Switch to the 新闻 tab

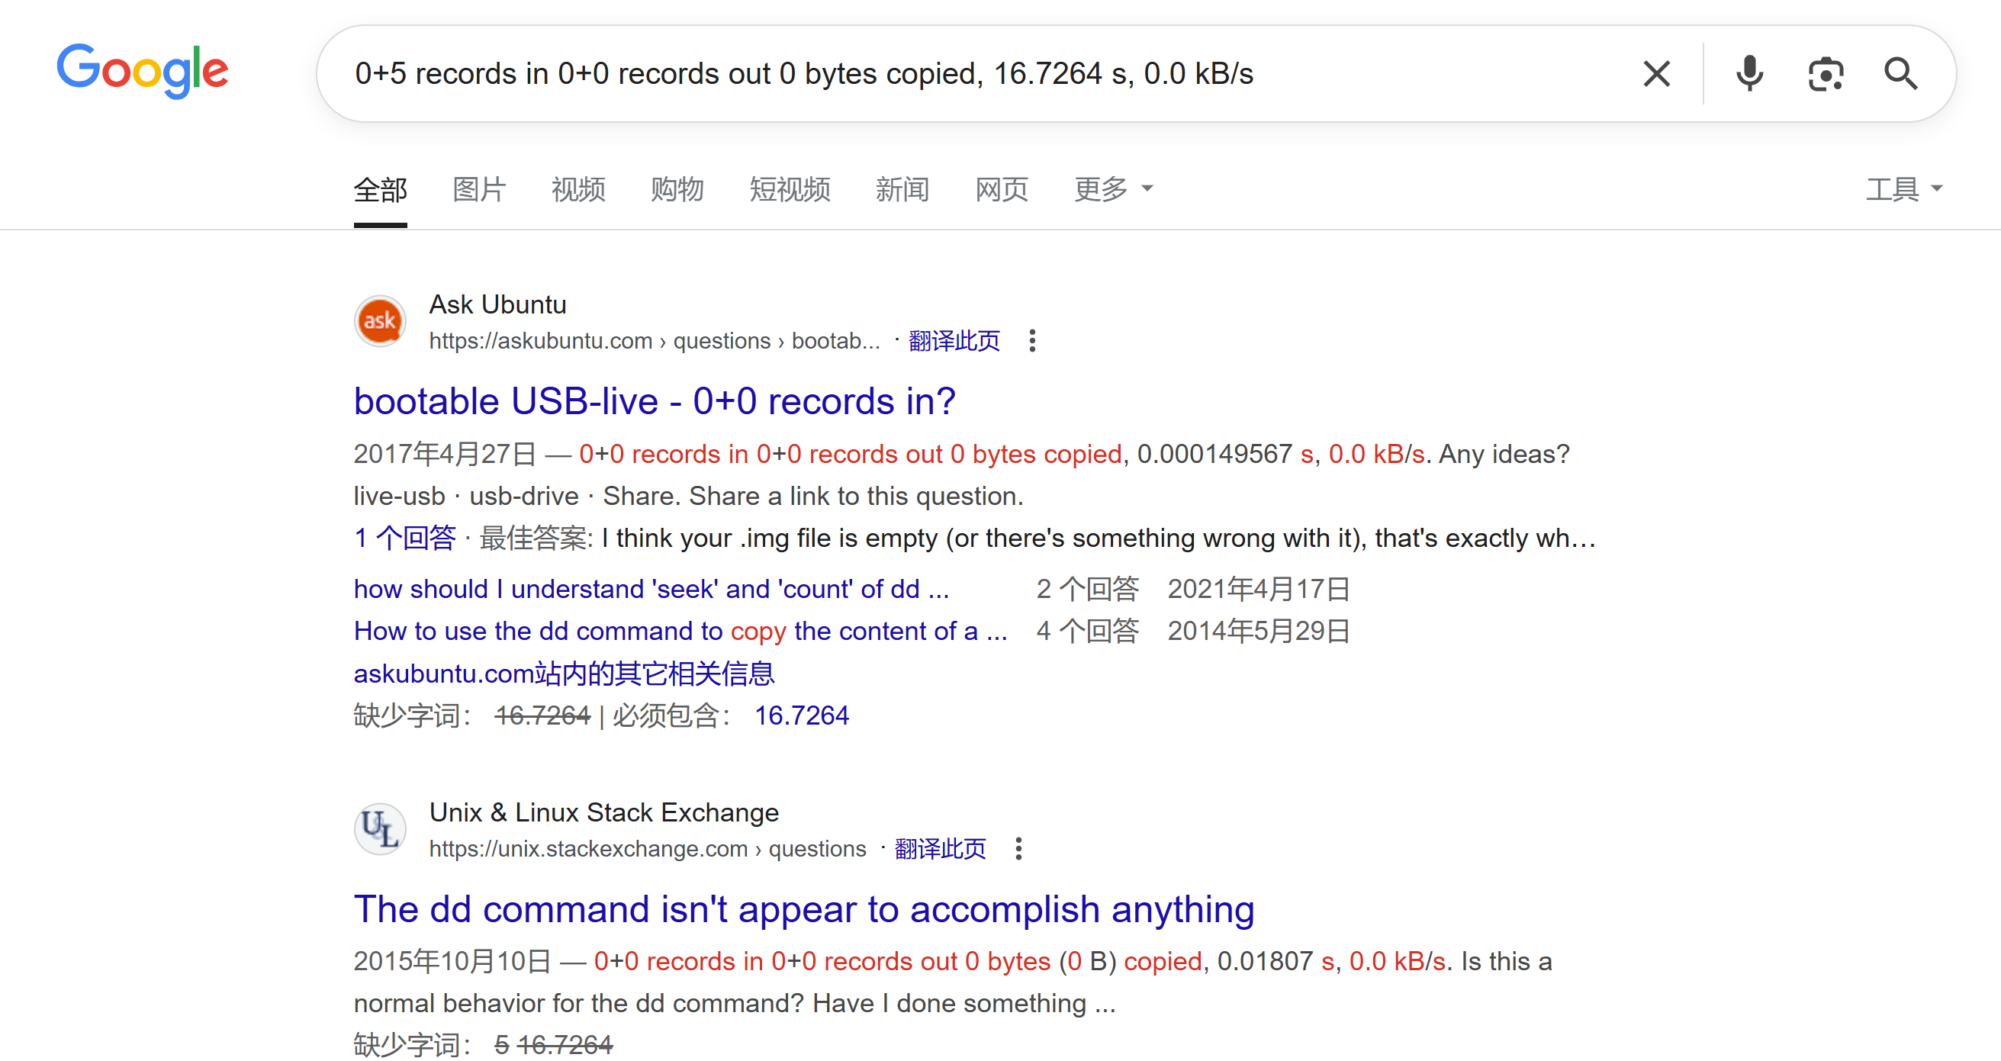point(902,188)
